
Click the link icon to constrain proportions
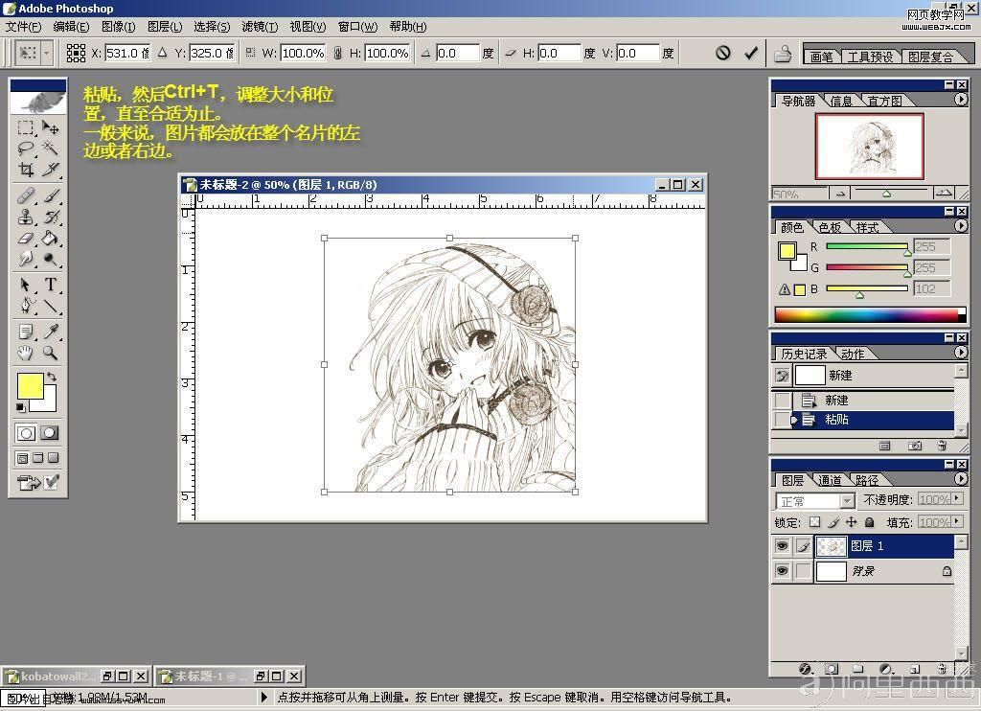tap(337, 54)
